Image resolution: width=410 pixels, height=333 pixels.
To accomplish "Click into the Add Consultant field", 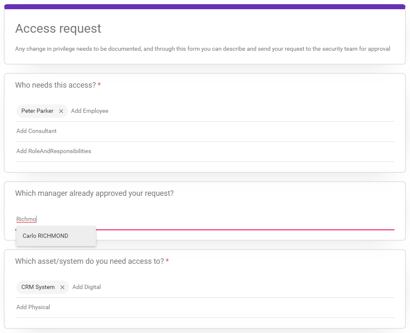I will [205, 131].
